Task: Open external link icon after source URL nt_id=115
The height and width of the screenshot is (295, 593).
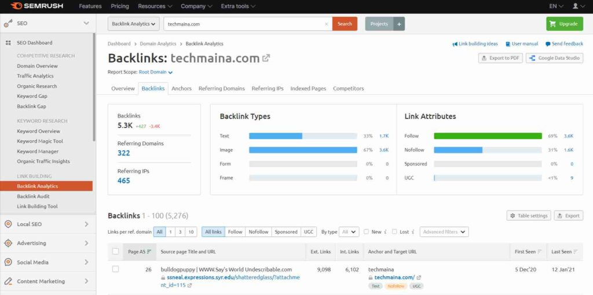Action: pos(189,286)
